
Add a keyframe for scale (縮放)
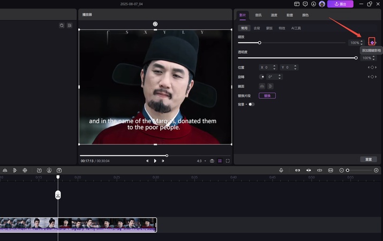[x=372, y=42]
